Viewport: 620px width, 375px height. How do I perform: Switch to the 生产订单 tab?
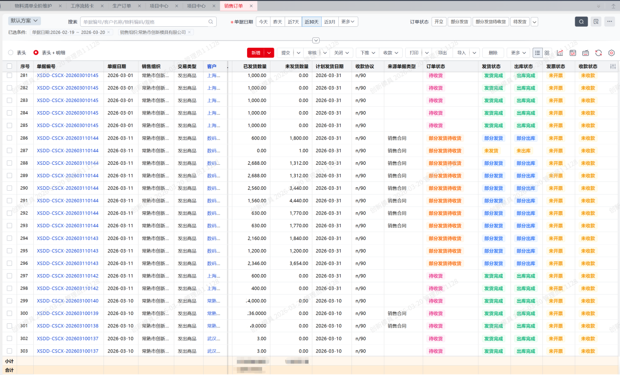(x=122, y=6)
